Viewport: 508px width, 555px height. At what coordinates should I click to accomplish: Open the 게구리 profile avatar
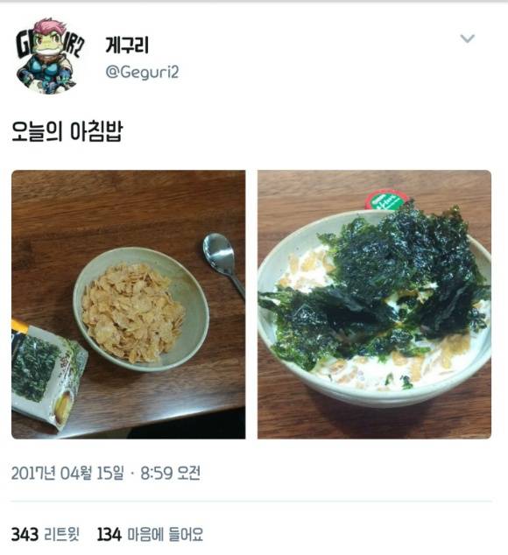pyautogui.click(x=48, y=57)
